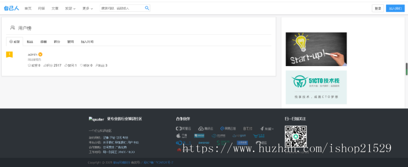Click the 友盟+ partner logo

[267, 129]
